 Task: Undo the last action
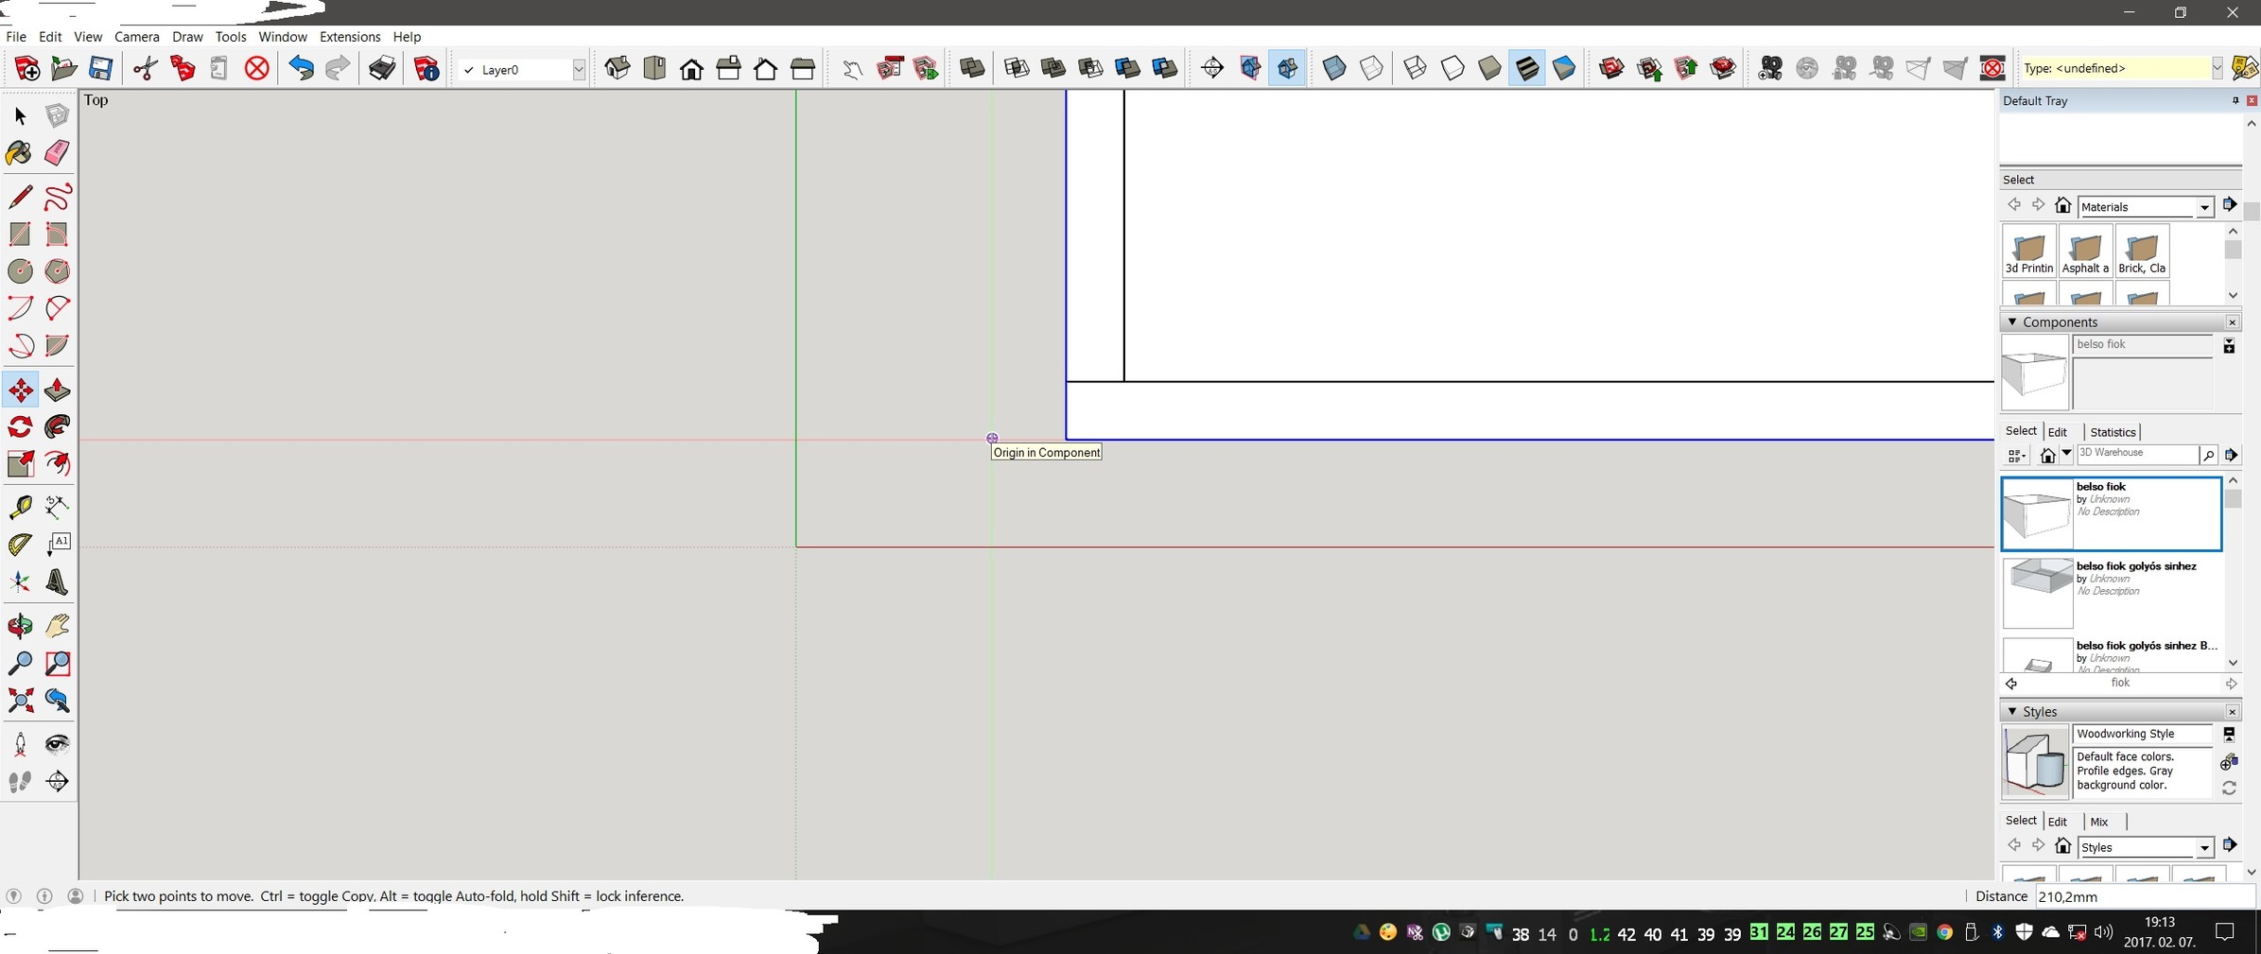[x=301, y=68]
